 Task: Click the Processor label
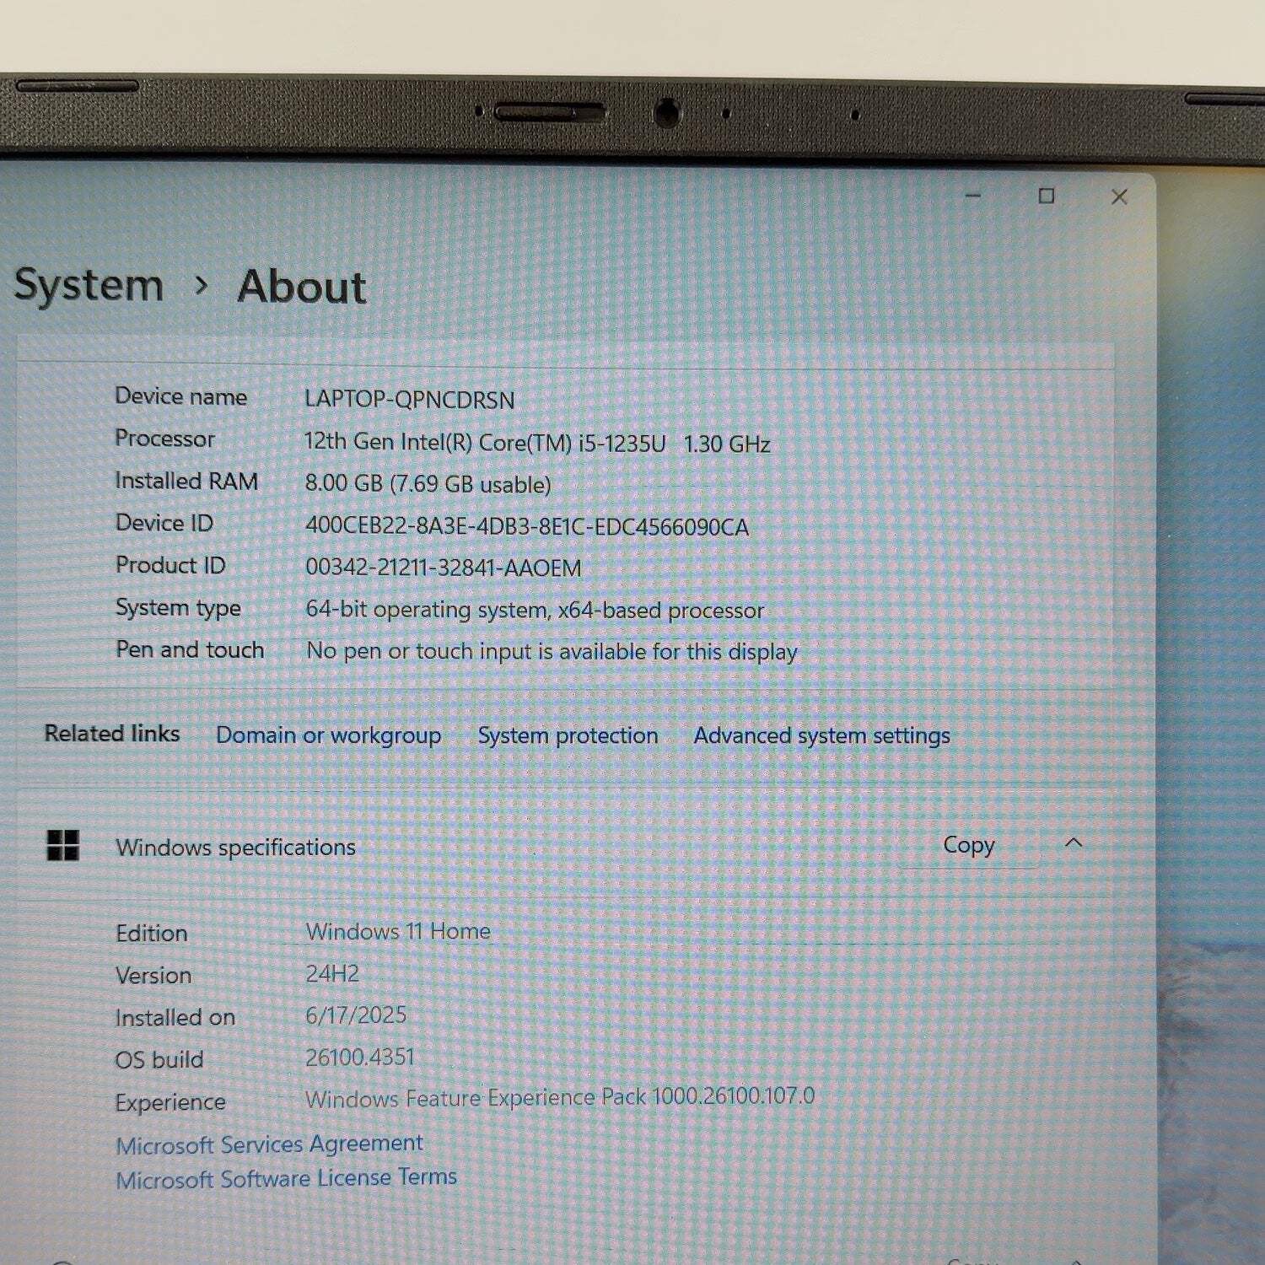(x=164, y=439)
